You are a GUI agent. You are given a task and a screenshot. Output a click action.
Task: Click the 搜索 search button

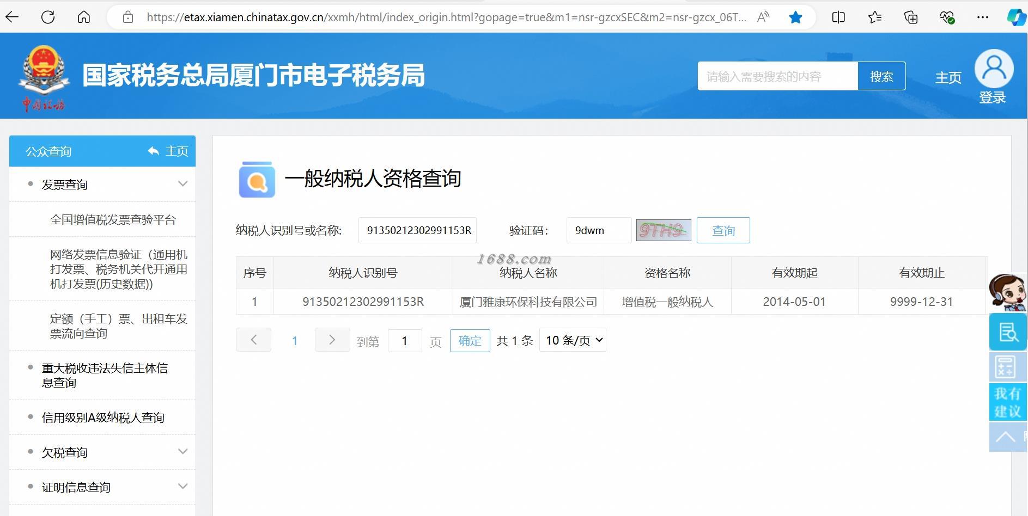point(881,76)
